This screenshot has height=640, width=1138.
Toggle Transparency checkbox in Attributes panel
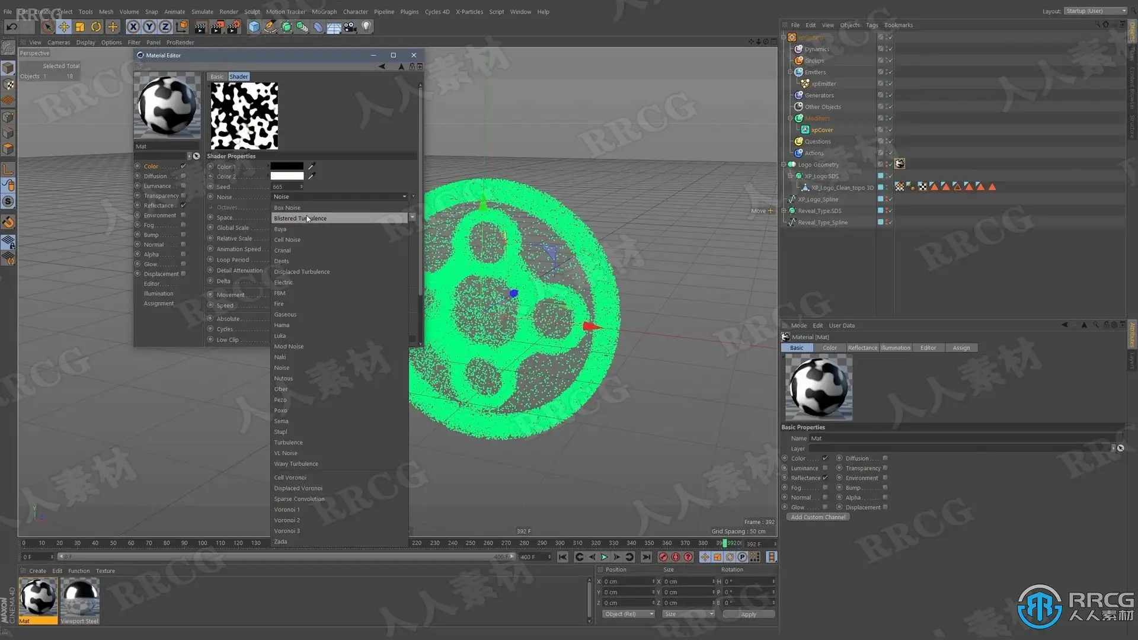coord(885,468)
